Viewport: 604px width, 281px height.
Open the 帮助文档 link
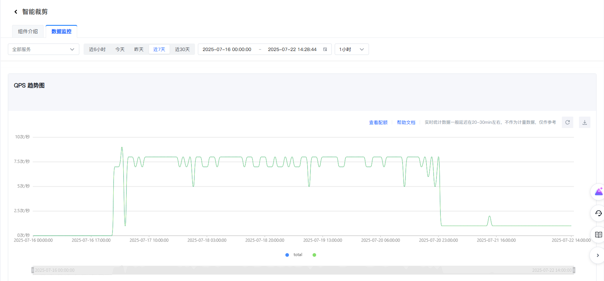tap(406, 122)
